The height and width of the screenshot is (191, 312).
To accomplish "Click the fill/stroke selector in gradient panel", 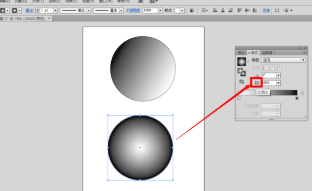I will (242, 72).
